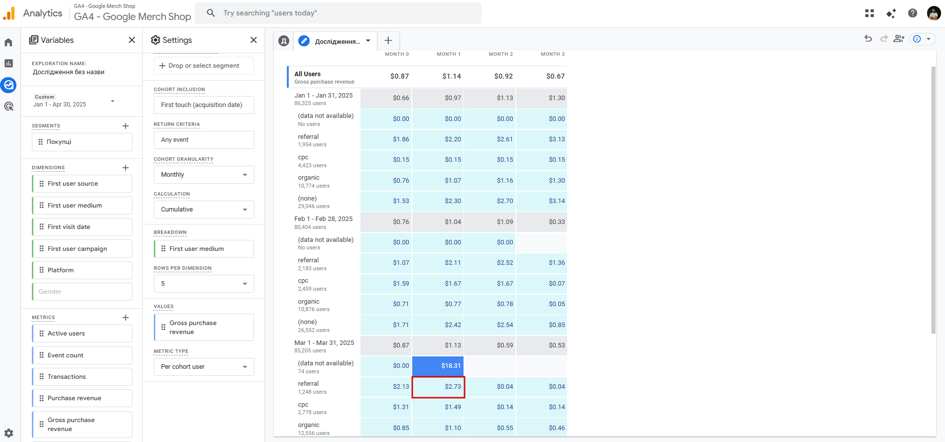Add a new segment
945x442 pixels.
125,126
